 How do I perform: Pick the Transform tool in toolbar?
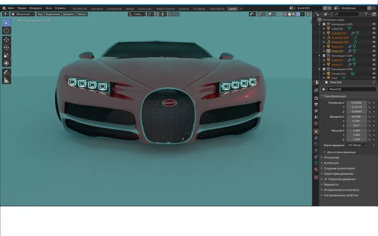click(x=6, y=63)
